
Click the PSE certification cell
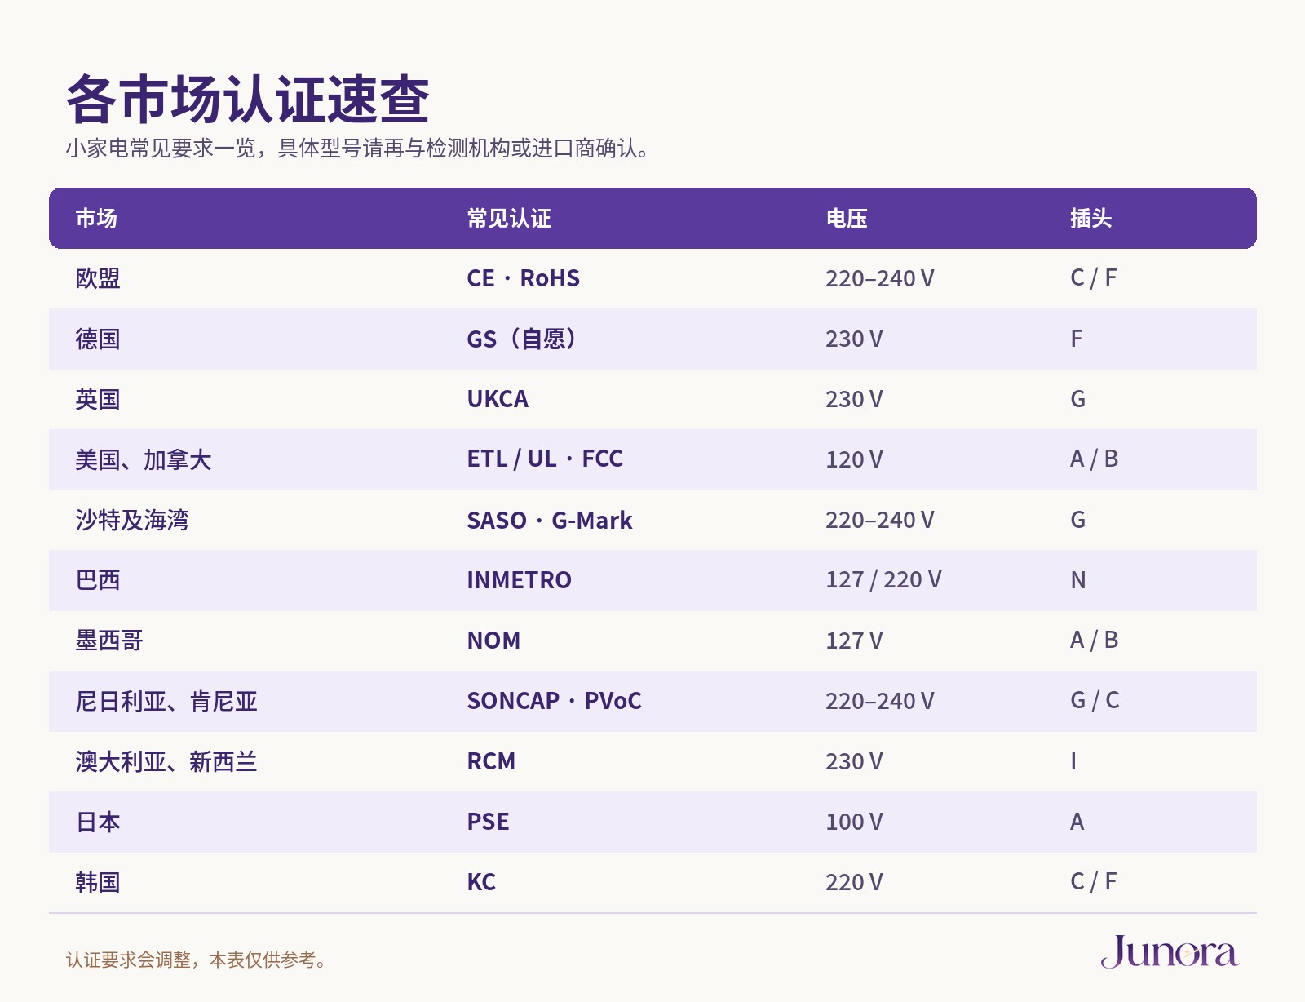[x=488, y=822]
